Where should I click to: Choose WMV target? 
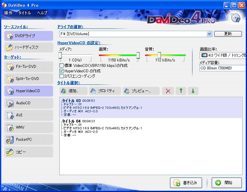(x=29, y=127)
